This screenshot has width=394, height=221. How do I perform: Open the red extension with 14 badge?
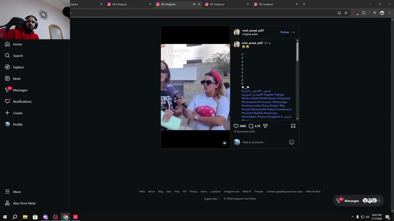tap(356, 13)
